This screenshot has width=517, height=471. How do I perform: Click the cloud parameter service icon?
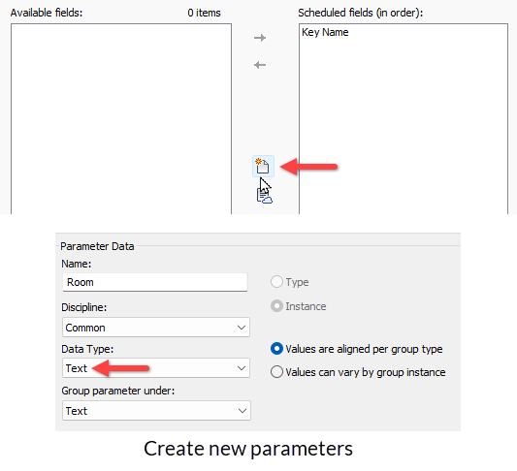click(265, 196)
